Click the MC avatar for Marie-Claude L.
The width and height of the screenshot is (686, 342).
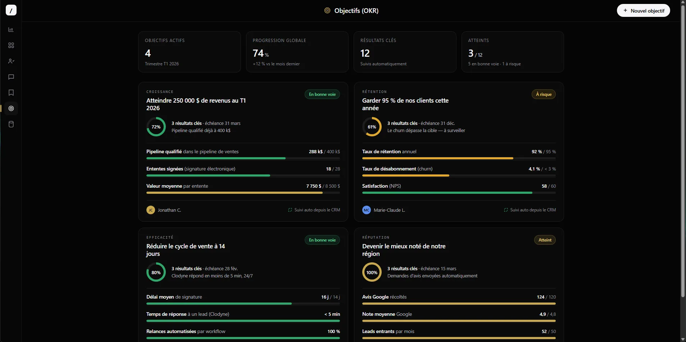point(367,210)
